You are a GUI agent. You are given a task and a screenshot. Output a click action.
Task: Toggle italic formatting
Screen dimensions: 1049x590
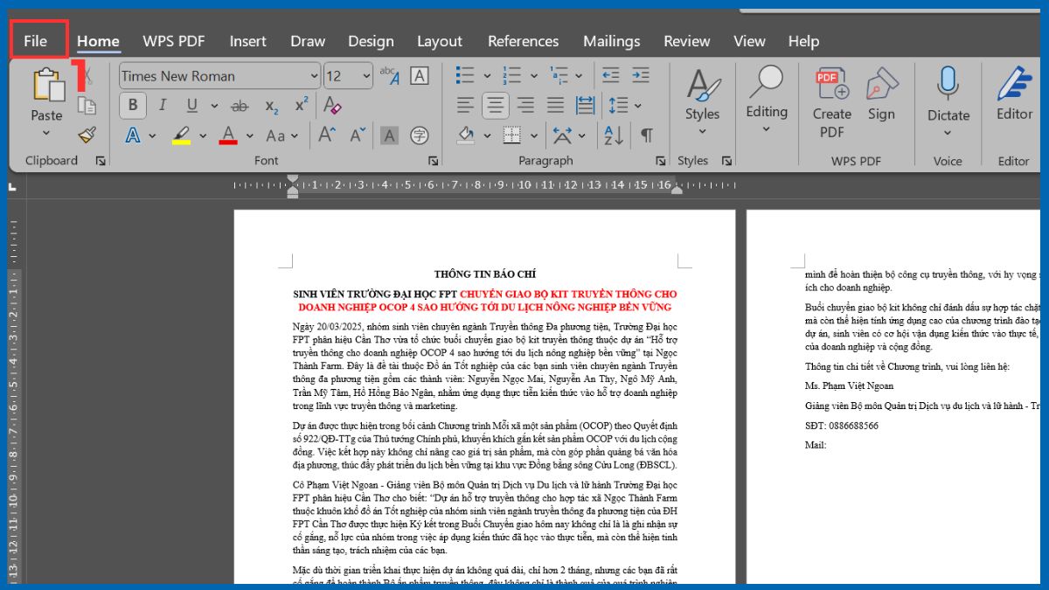pyautogui.click(x=163, y=105)
